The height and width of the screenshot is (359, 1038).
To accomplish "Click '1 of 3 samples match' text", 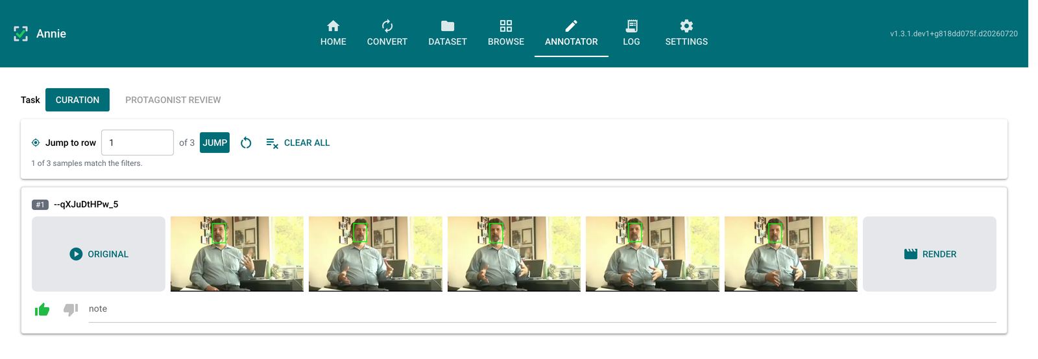I will (87, 163).
